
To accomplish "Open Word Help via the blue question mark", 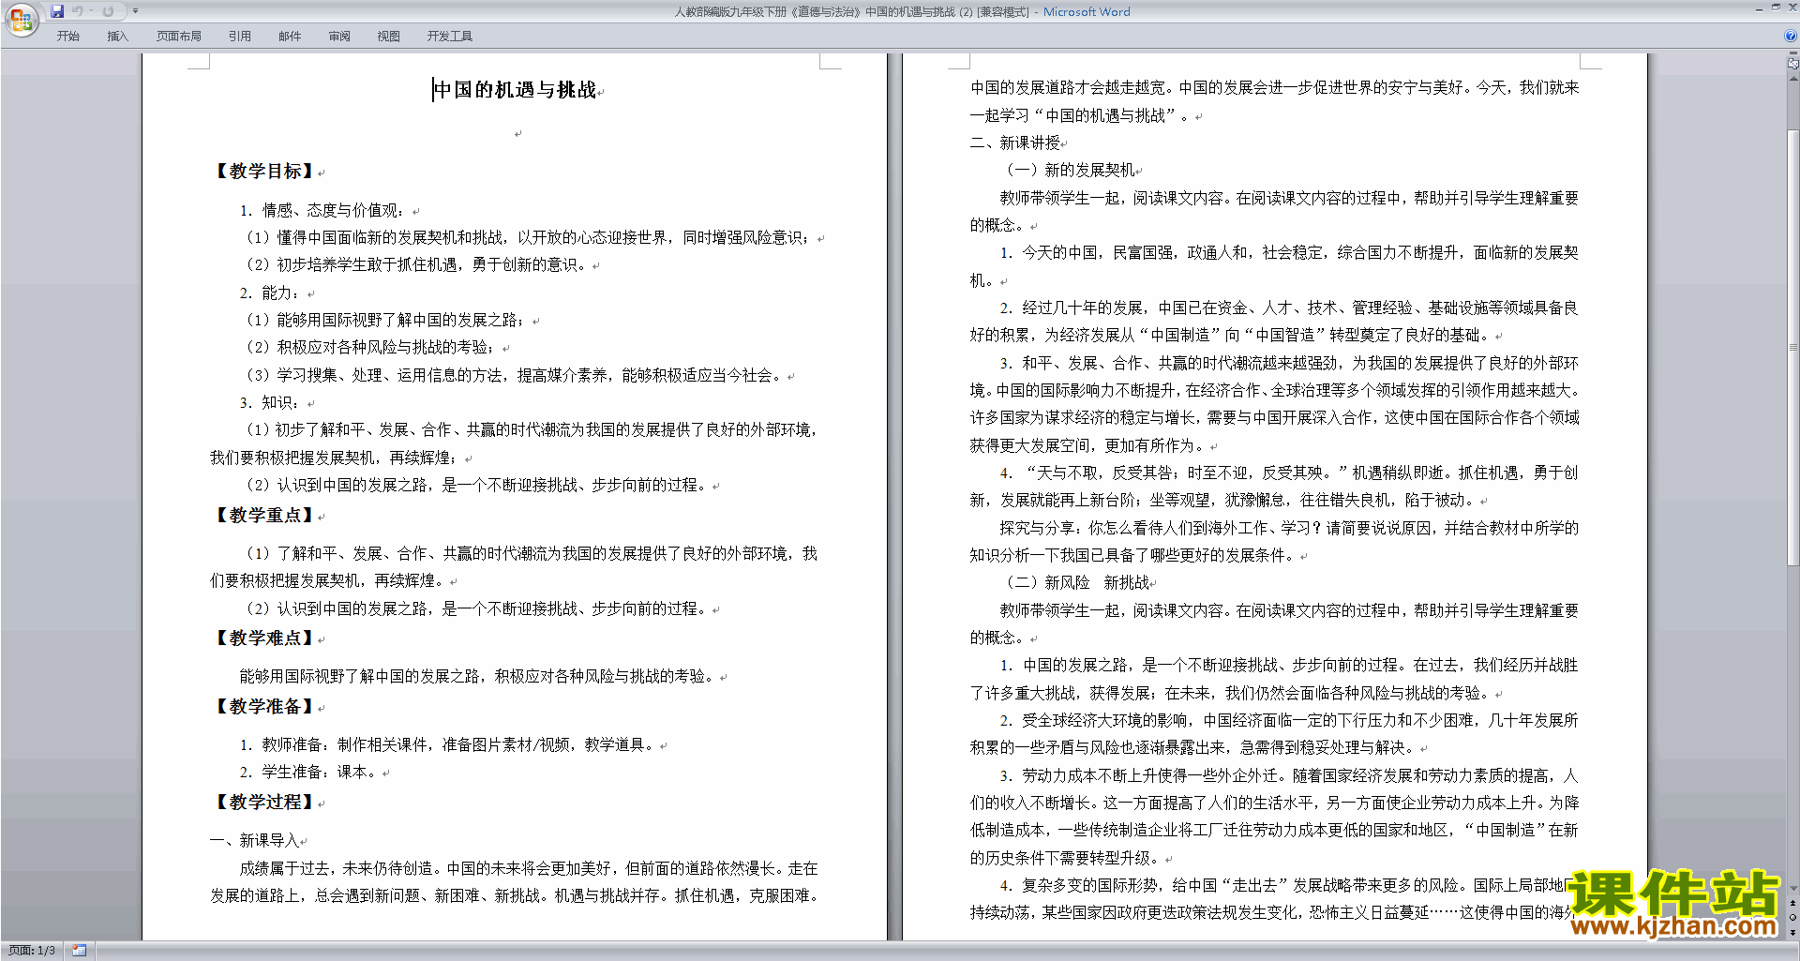I will click(1791, 37).
